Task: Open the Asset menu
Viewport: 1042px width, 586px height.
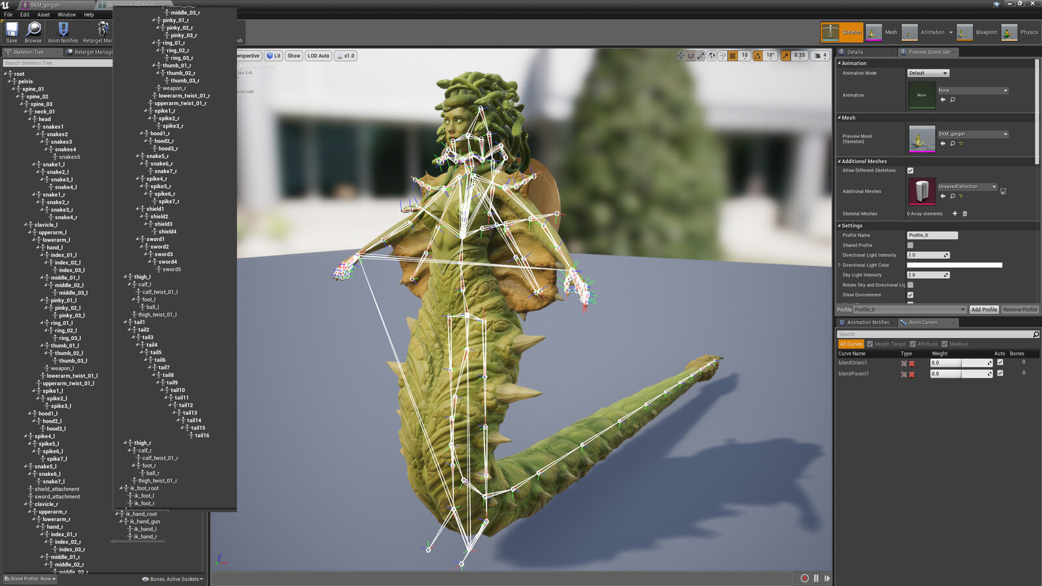Action: click(x=44, y=14)
